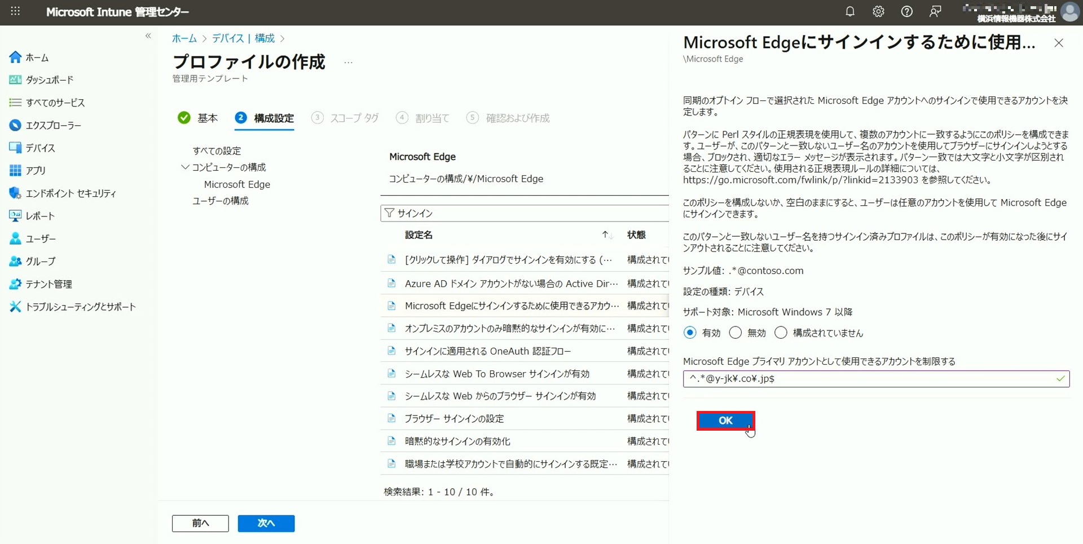Click the 次へ button
Image resolution: width=1083 pixels, height=544 pixels.
pyautogui.click(x=266, y=523)
